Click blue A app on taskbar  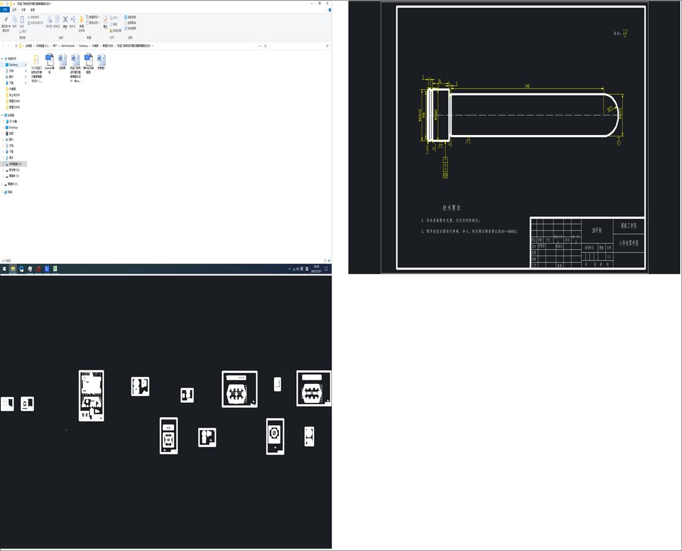click(47, 269)
